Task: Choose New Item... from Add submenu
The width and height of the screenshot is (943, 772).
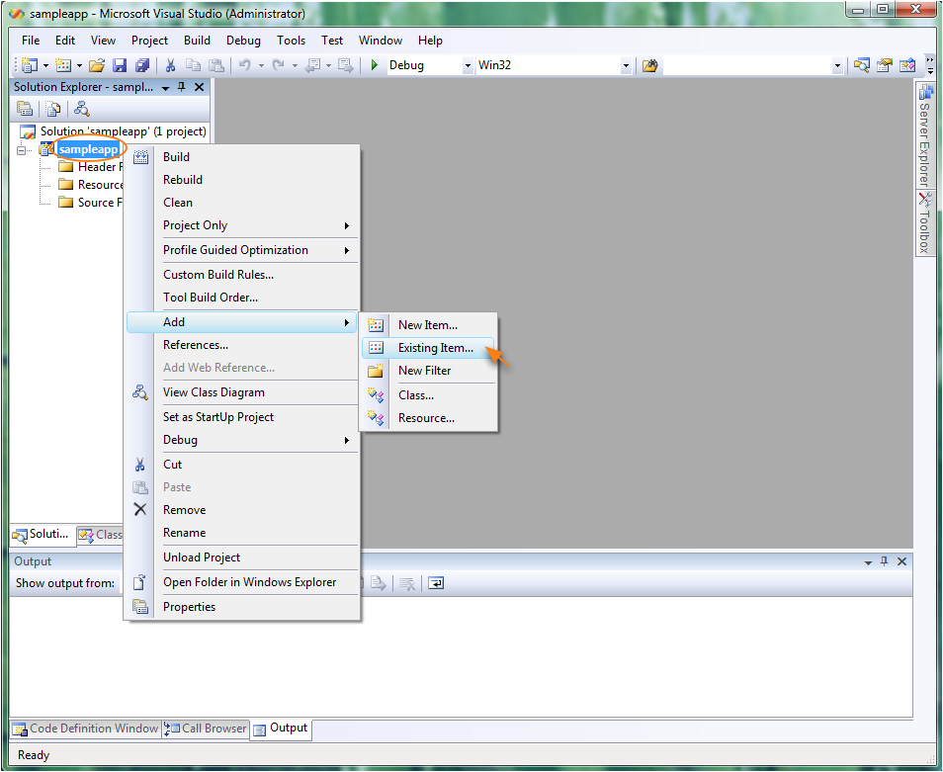Action: (x=428, y=325)
